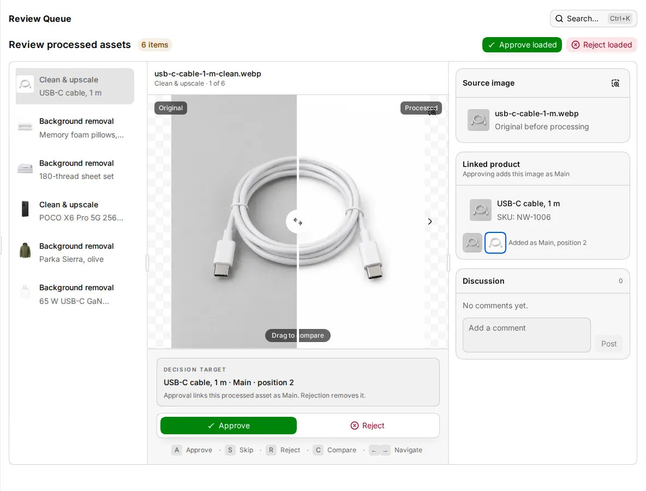Screen dimensions: 646x491
Task: Grab the compare slider handle
Action: (298, 221)
